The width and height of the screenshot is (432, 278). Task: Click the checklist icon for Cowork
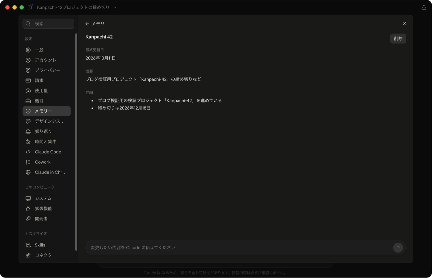(28, 162)
